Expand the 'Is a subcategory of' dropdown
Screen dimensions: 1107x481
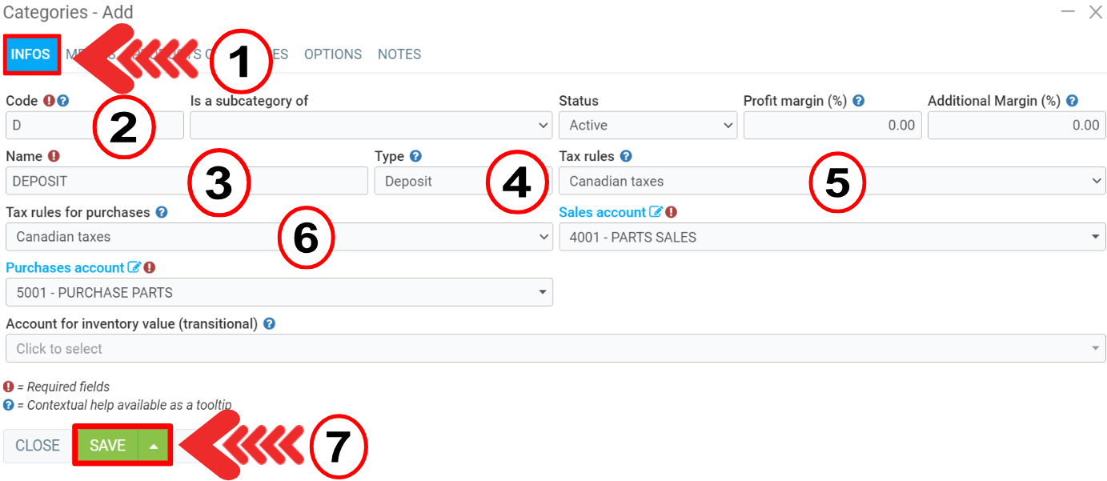point(370,126)
